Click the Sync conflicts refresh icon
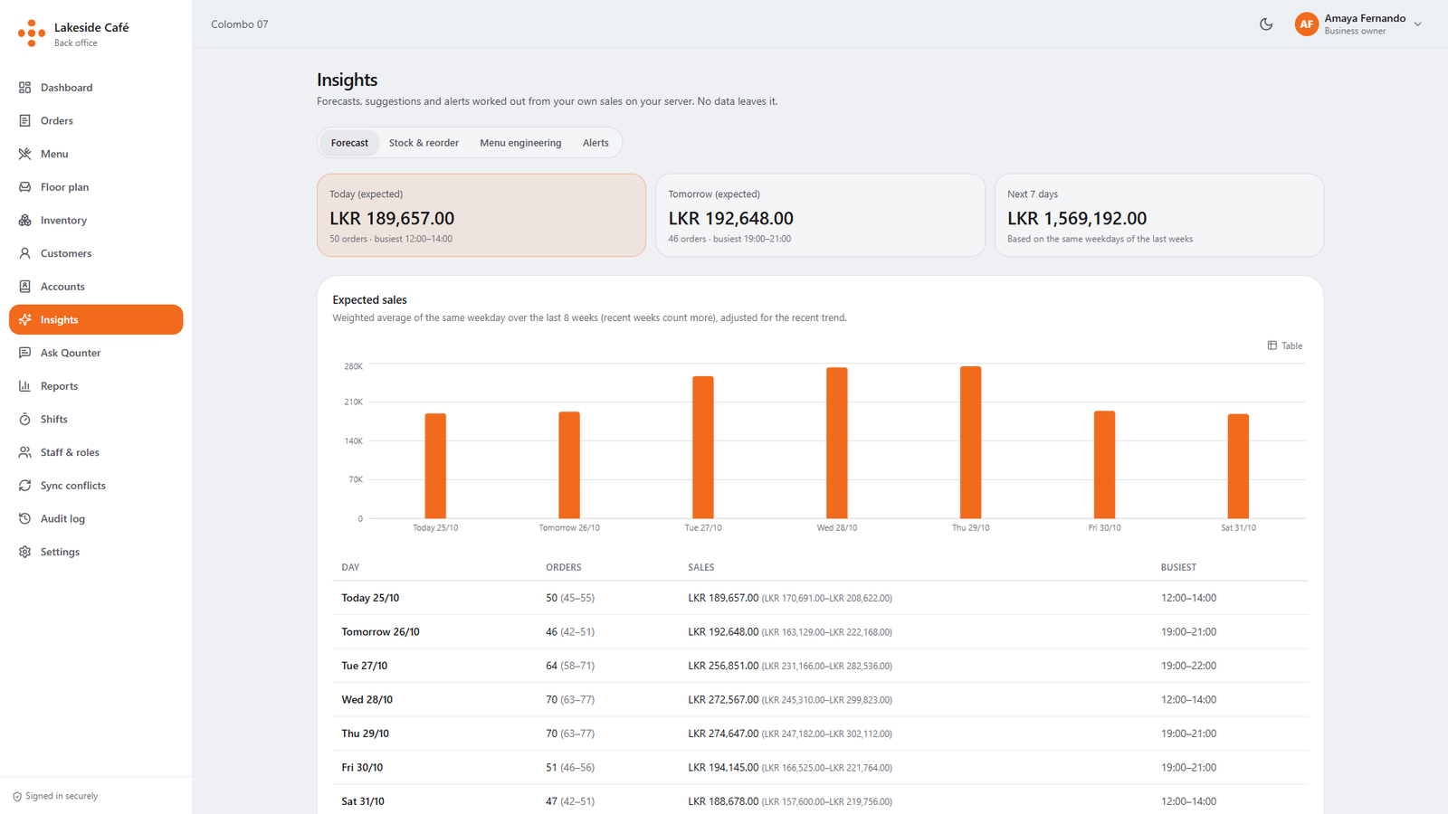Screen dimensions: 1448x814 24,486
